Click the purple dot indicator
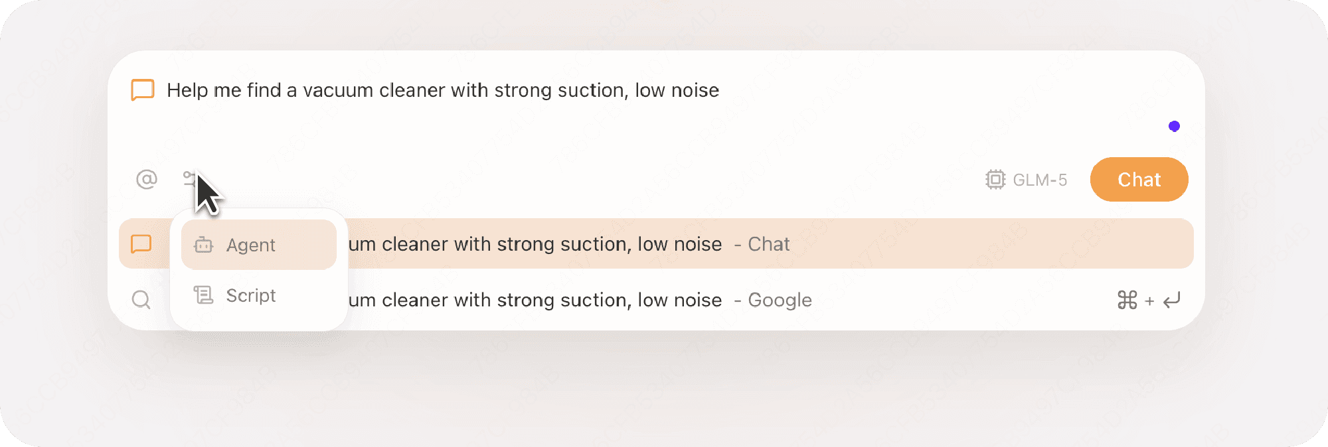 [1174, 126]
